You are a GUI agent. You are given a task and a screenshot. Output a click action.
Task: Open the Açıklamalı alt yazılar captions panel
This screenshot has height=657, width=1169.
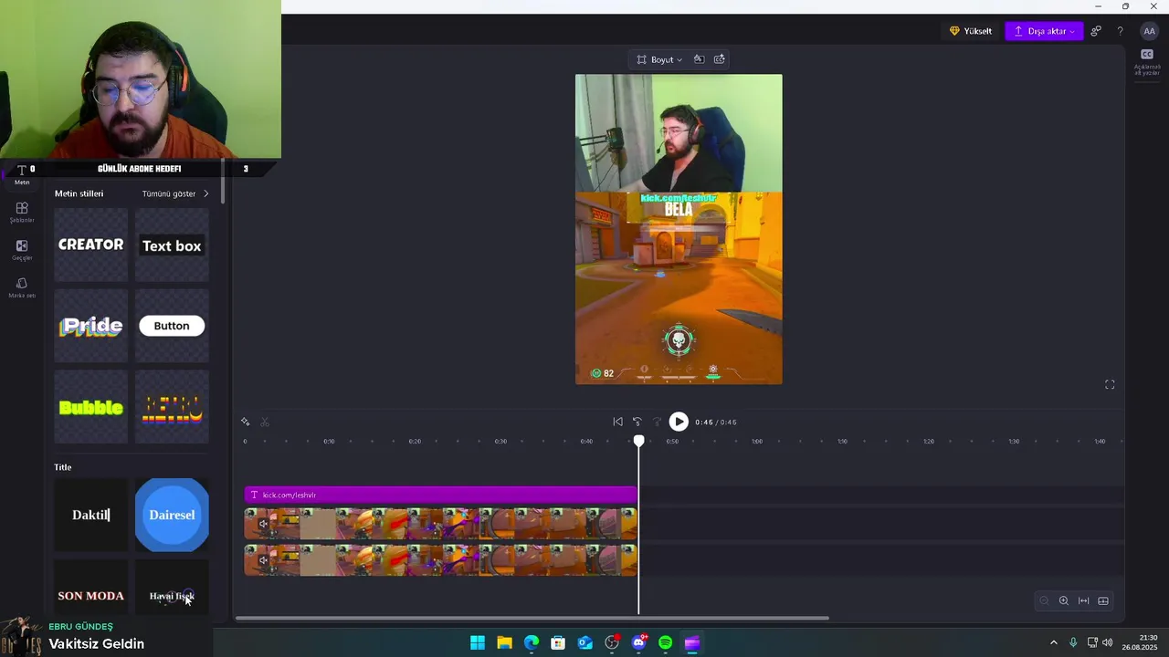[x=1147, y=62]
